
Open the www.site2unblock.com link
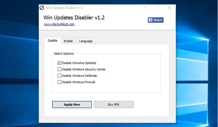coord(59,24)
